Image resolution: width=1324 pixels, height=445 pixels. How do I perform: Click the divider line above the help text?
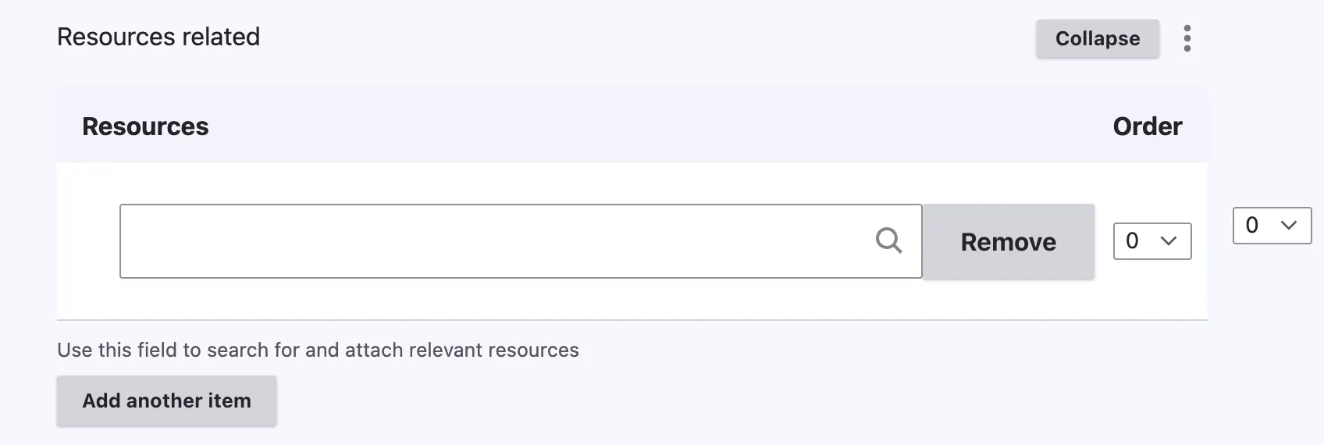pos(631,320)
